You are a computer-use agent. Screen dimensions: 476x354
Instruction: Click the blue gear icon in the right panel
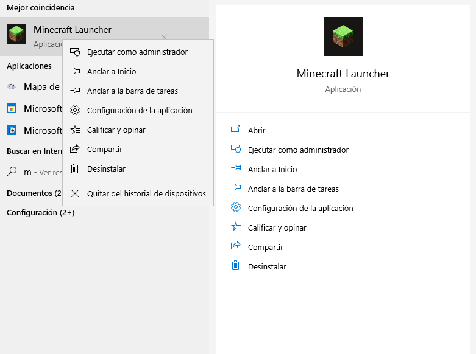pos(236,207)
